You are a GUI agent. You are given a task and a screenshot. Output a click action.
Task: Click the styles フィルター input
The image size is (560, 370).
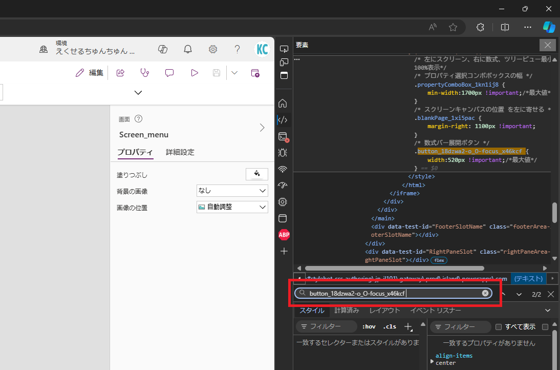pyautogui.click(x=327, y=326)
